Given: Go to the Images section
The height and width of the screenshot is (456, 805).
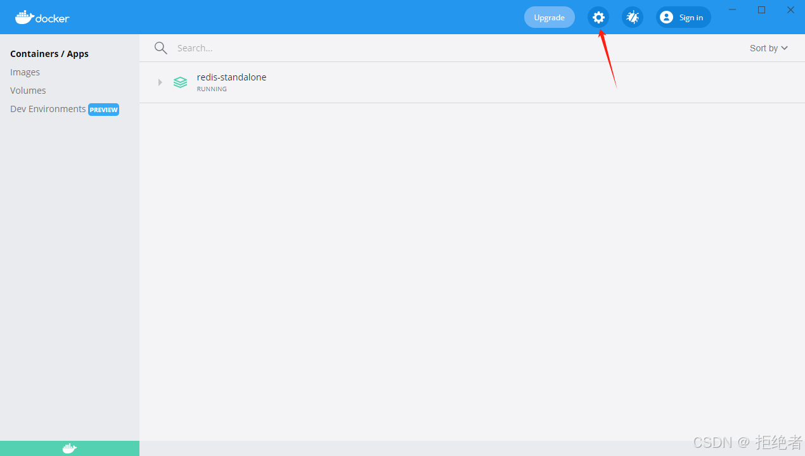Looking at the screenshot, I should coord(25,72).
